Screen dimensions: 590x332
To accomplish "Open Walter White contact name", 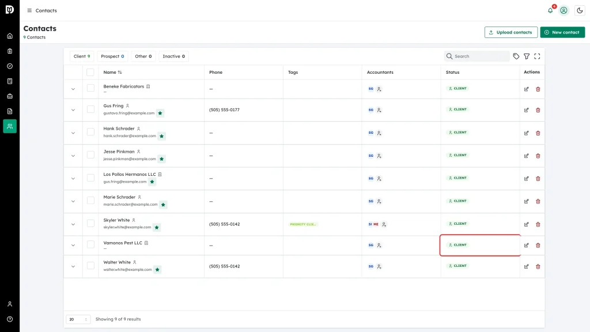I will pyautogui.click(x=117, y=262).
